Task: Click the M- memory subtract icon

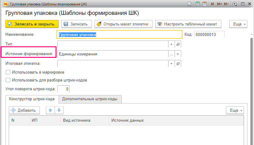Action: (x=227, y=4)
